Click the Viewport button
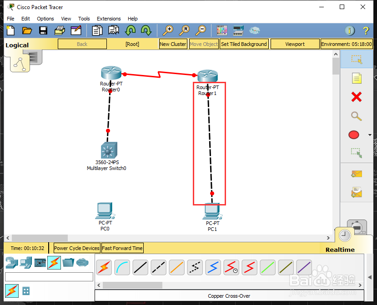This screenshot has height=305, width=377. (295, 44)
